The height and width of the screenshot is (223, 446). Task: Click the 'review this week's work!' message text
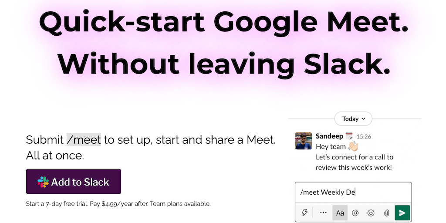354,167
